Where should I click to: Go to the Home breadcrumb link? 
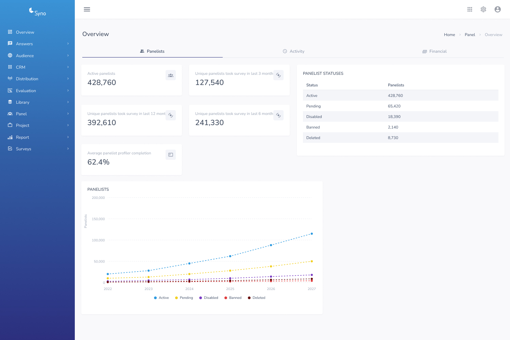[x=449, y=35]
